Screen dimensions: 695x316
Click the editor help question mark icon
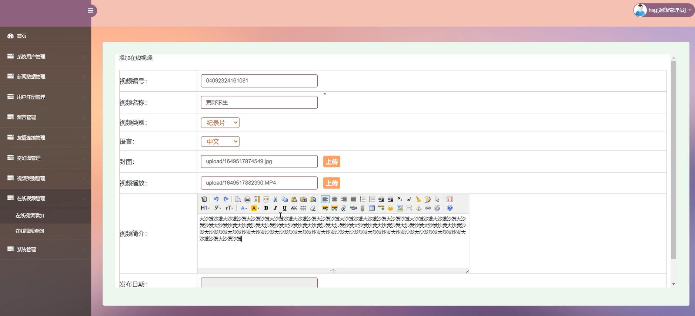450,208
